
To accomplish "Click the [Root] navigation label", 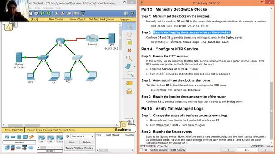I will click(34, 19).
